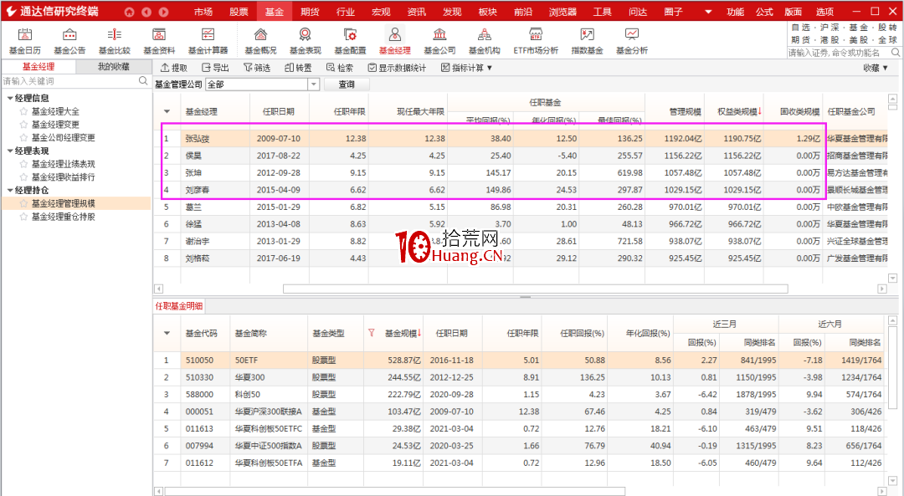Toggle favorite star for 基金经理重仓持股
This screenshot has width=904, height=496.
(23, 217)
